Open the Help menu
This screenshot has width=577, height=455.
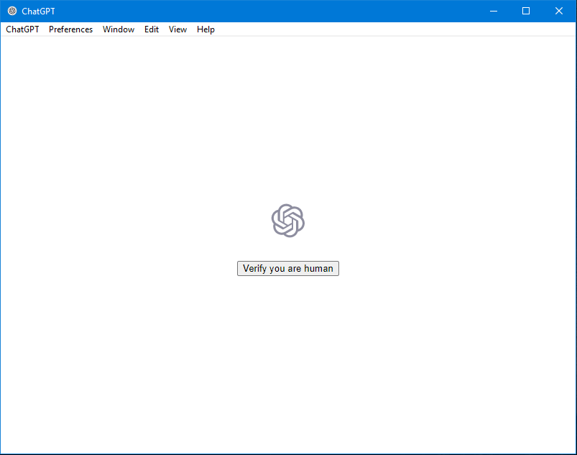click(x=206, y=29)
